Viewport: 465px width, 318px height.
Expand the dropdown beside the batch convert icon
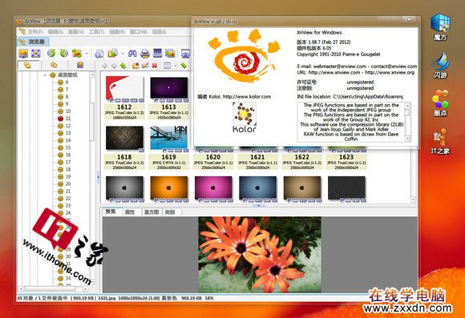(123, 54)
